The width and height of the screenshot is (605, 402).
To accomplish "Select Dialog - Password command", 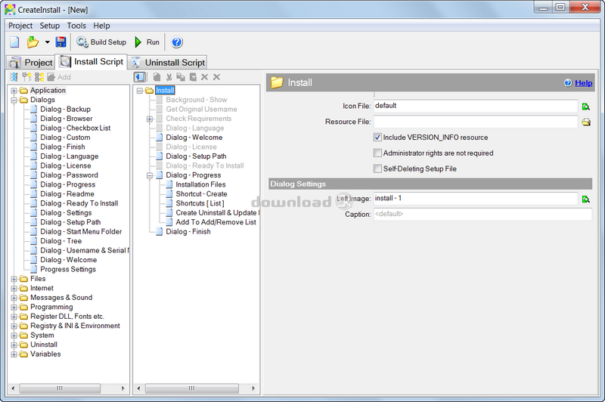I will click(69, 175).
